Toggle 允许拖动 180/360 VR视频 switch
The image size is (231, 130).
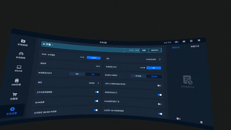[x=96, y=110]
